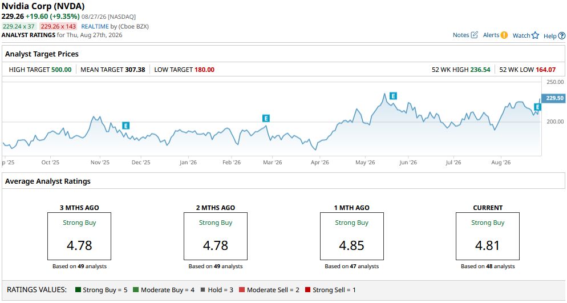Select the 1 MTH AGO rating box
Image resolution: width=567 pixels, height=303 pixels.
tap(352, 236)
